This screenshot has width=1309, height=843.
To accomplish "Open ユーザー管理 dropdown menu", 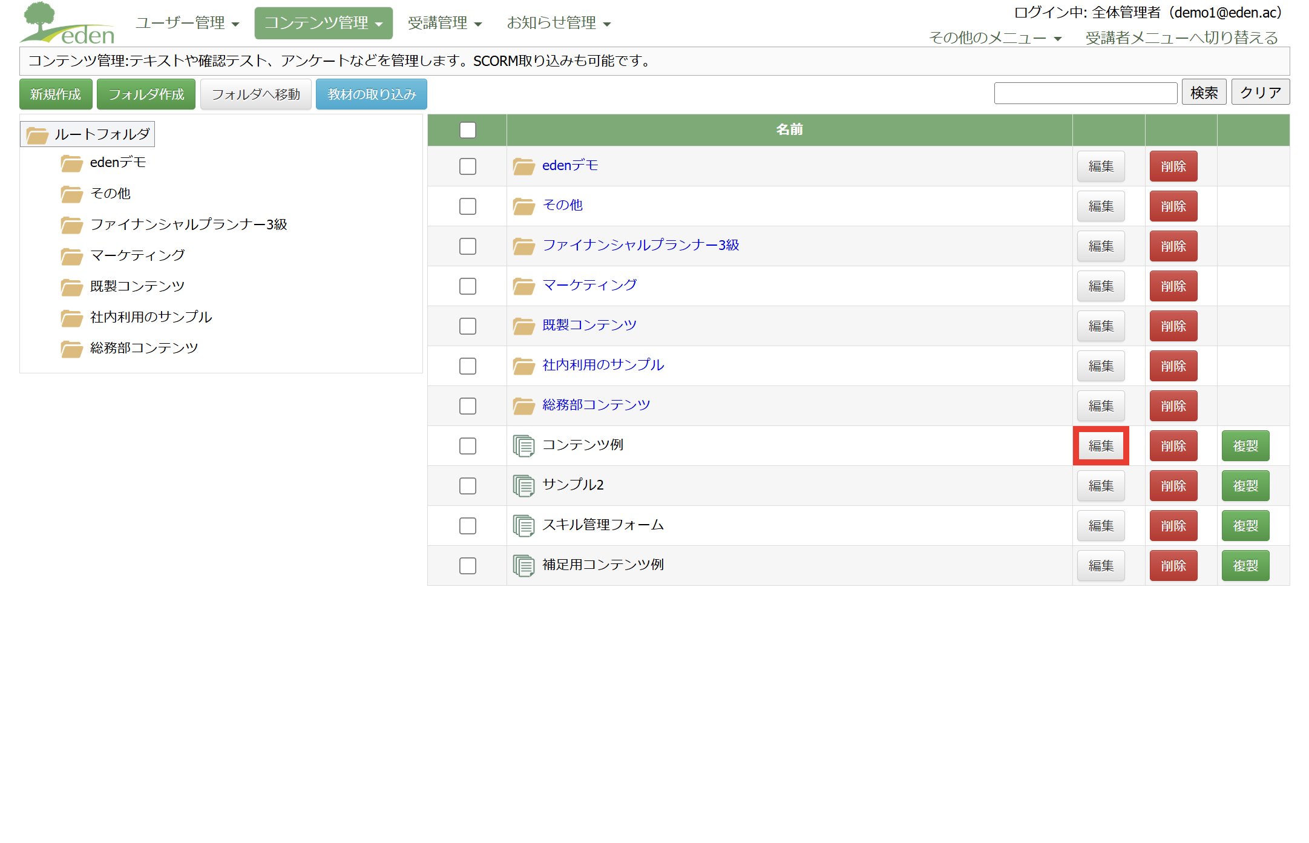I will point(187,23).
